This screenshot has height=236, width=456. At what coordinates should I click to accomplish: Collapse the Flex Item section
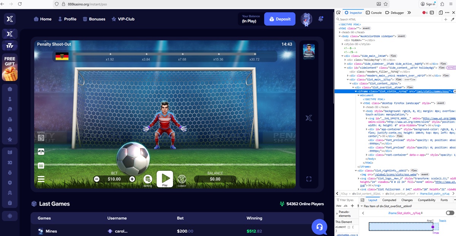[x=362, y=206]
